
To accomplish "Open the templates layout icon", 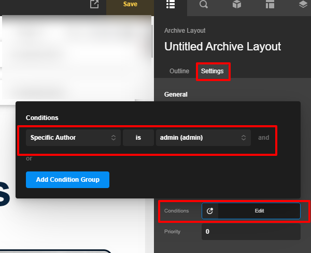I will click(x=270, y=4).
